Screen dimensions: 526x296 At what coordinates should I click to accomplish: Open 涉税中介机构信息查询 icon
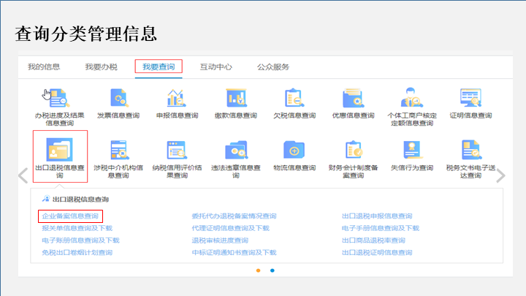119,150
